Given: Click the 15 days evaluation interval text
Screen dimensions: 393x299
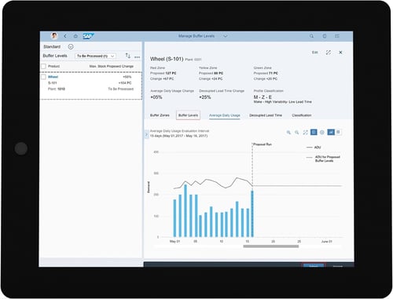Looking at the screenshot, I should pyautogui.click(x=178, y=136).
